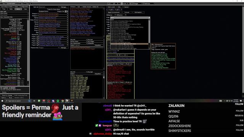Viewport: 244px width, 137px height.
Task: Click the Check for Update button
Action: 7,96
